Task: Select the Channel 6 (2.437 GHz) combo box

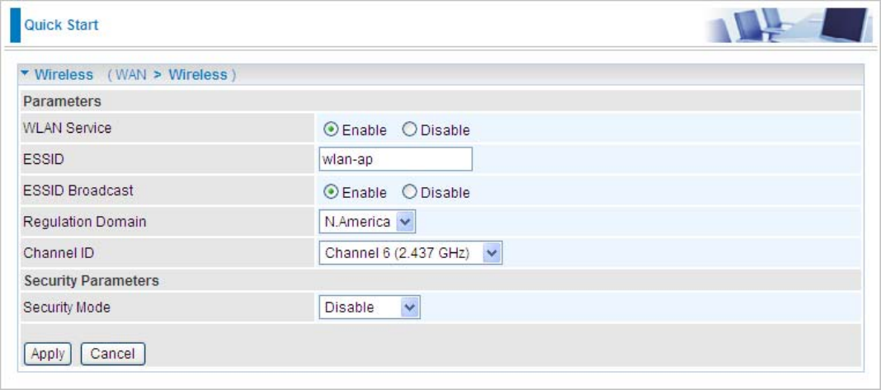Action: [x=411, y=253]
